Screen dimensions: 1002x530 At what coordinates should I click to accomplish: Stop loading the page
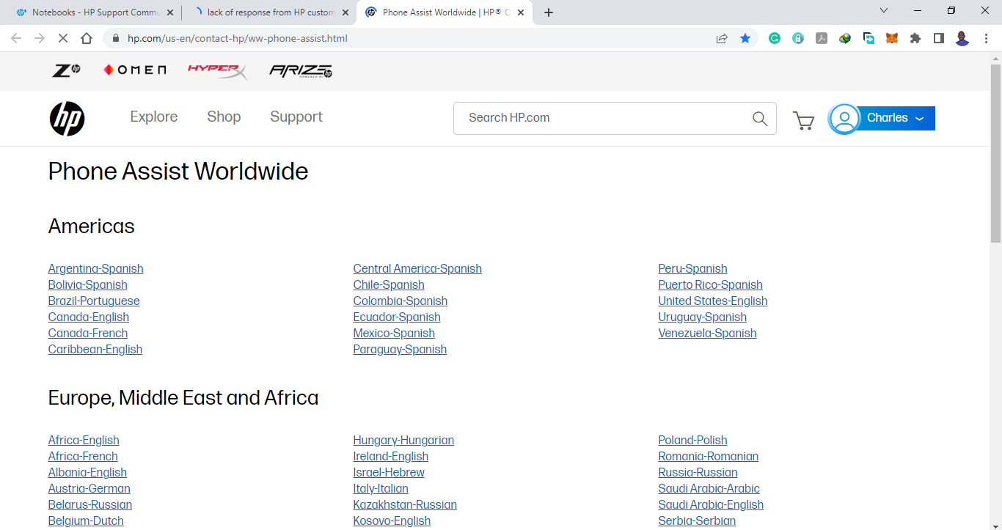coord(62,38)
